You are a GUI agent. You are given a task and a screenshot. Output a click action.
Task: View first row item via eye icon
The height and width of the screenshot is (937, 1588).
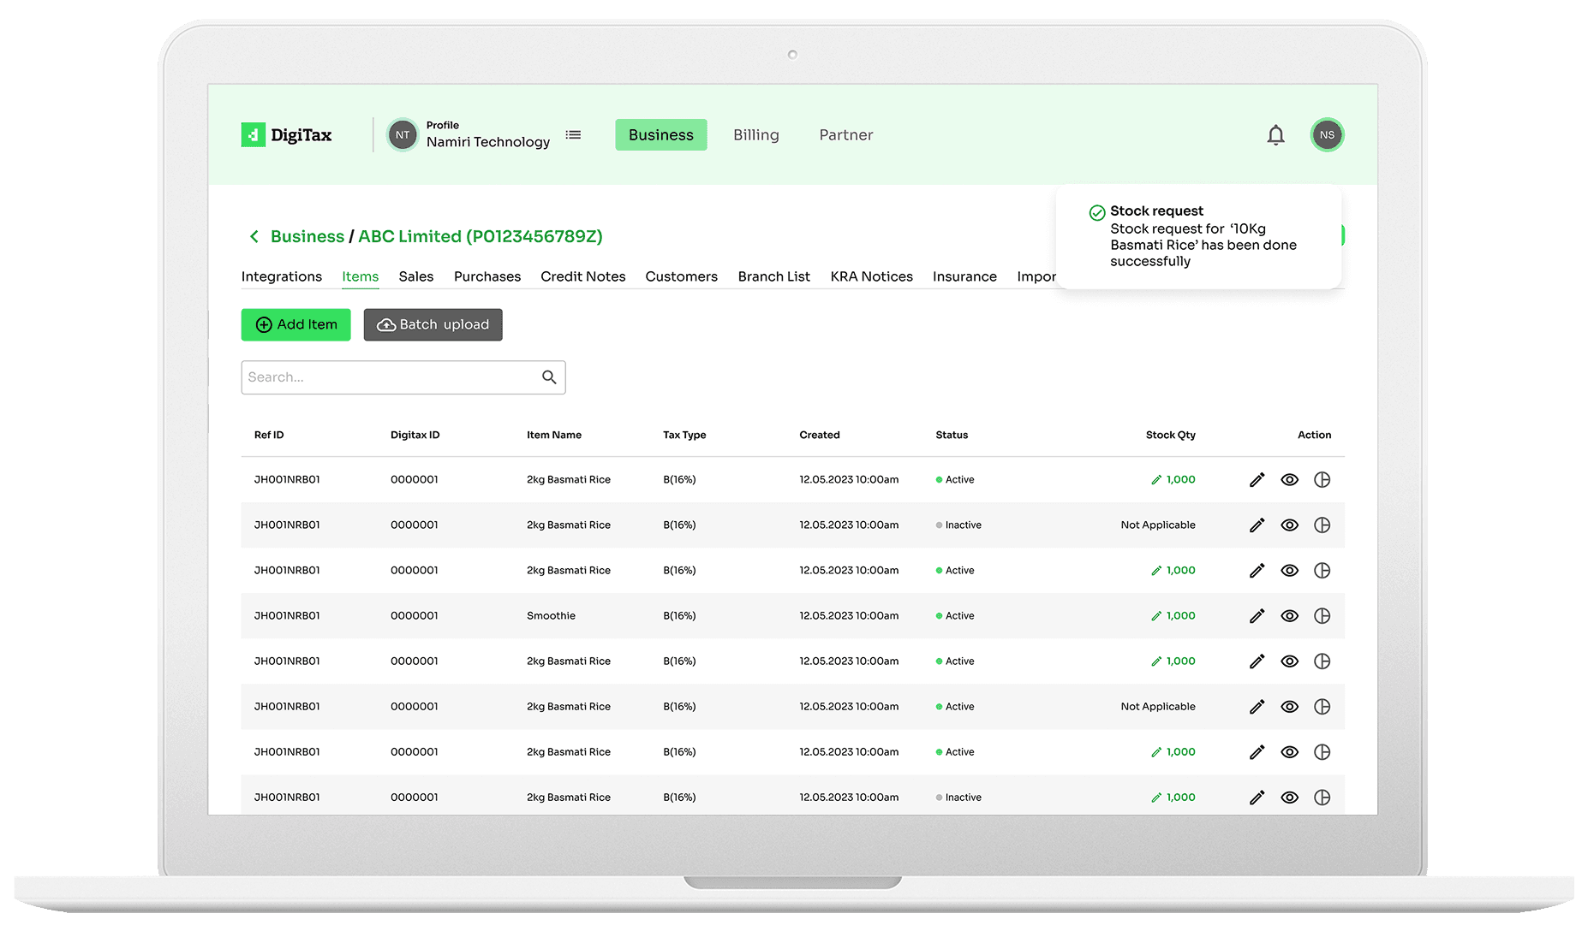coord(1289,480)
